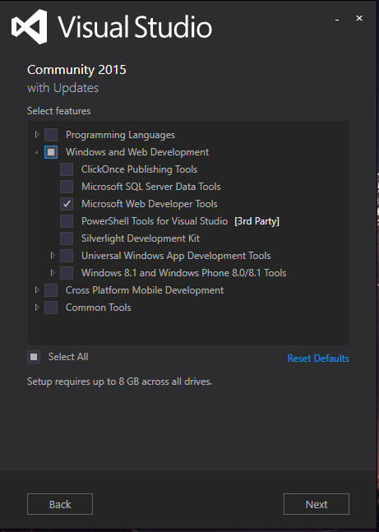
Task: Proceed with the Next button
Action: coord(317,504)
